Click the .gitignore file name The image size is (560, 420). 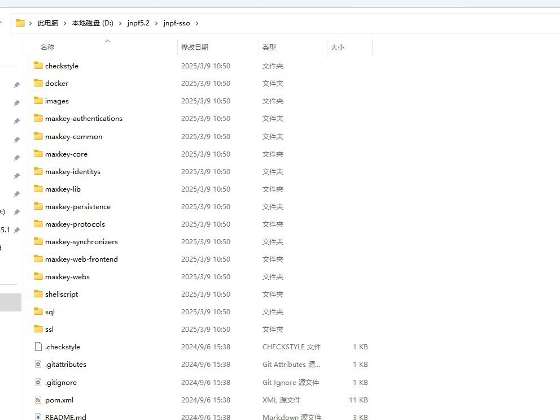[x=61, y=383]
